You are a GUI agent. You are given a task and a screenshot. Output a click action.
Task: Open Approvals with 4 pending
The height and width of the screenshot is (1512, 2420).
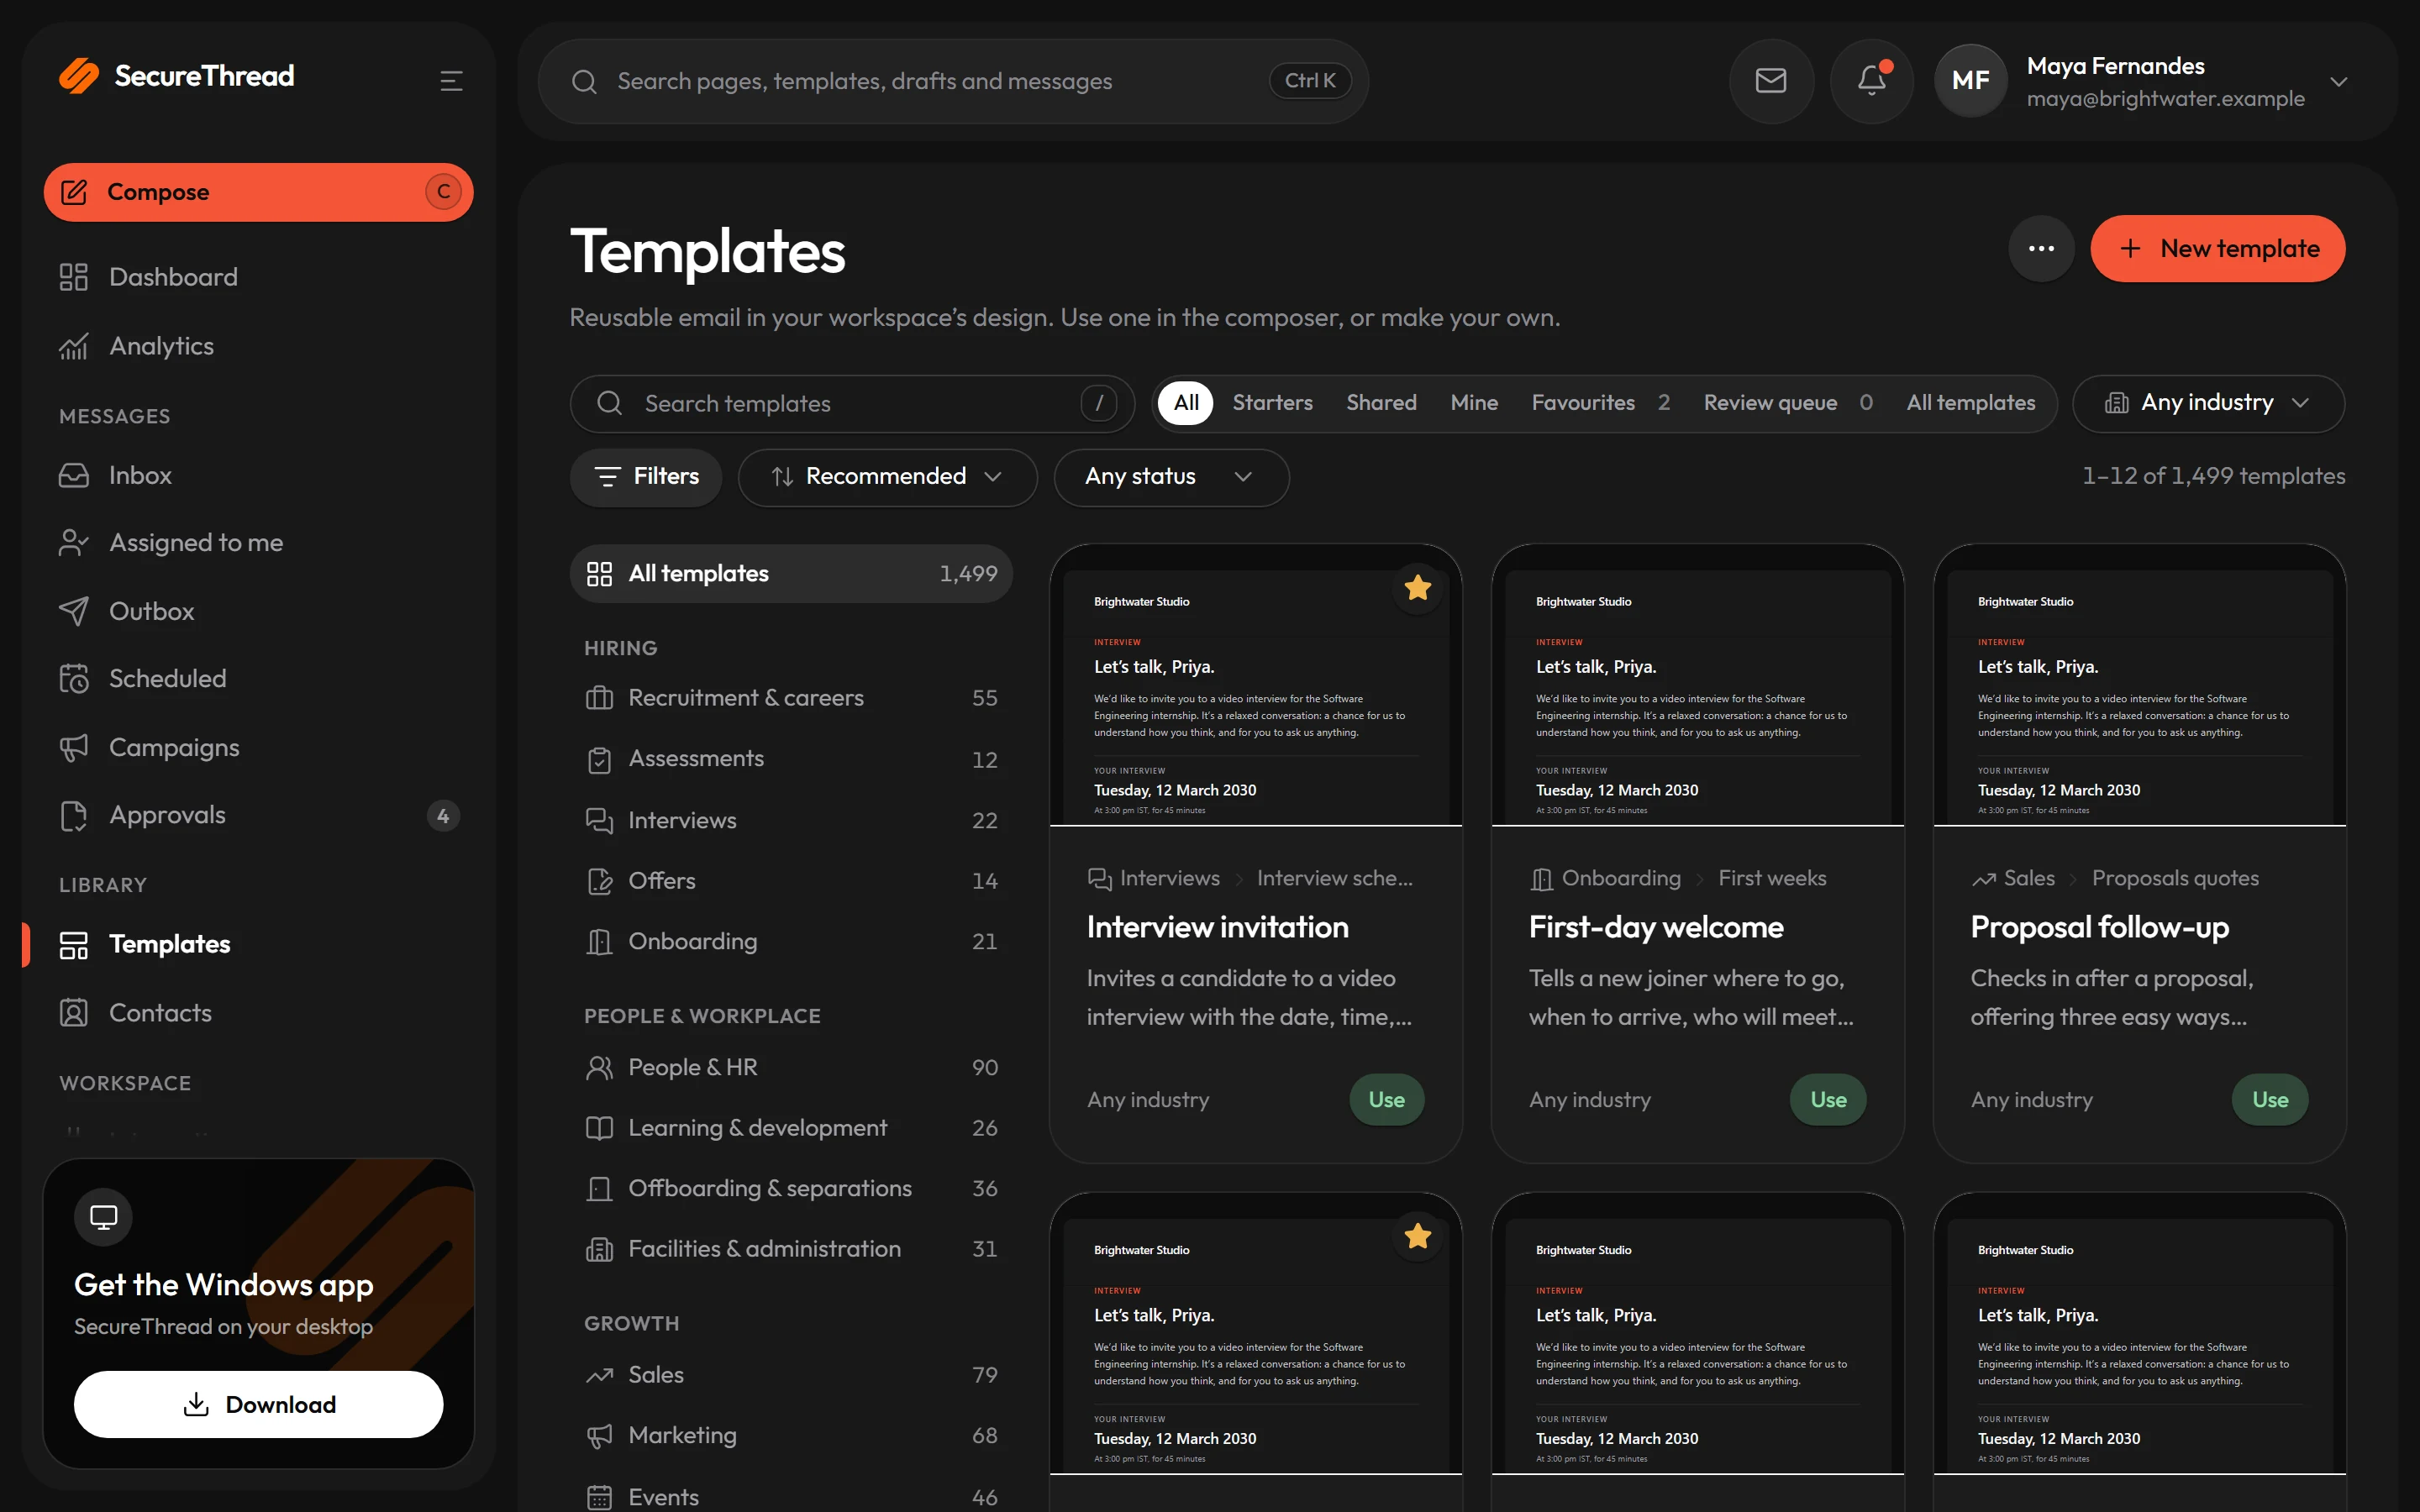click(258, 815)
